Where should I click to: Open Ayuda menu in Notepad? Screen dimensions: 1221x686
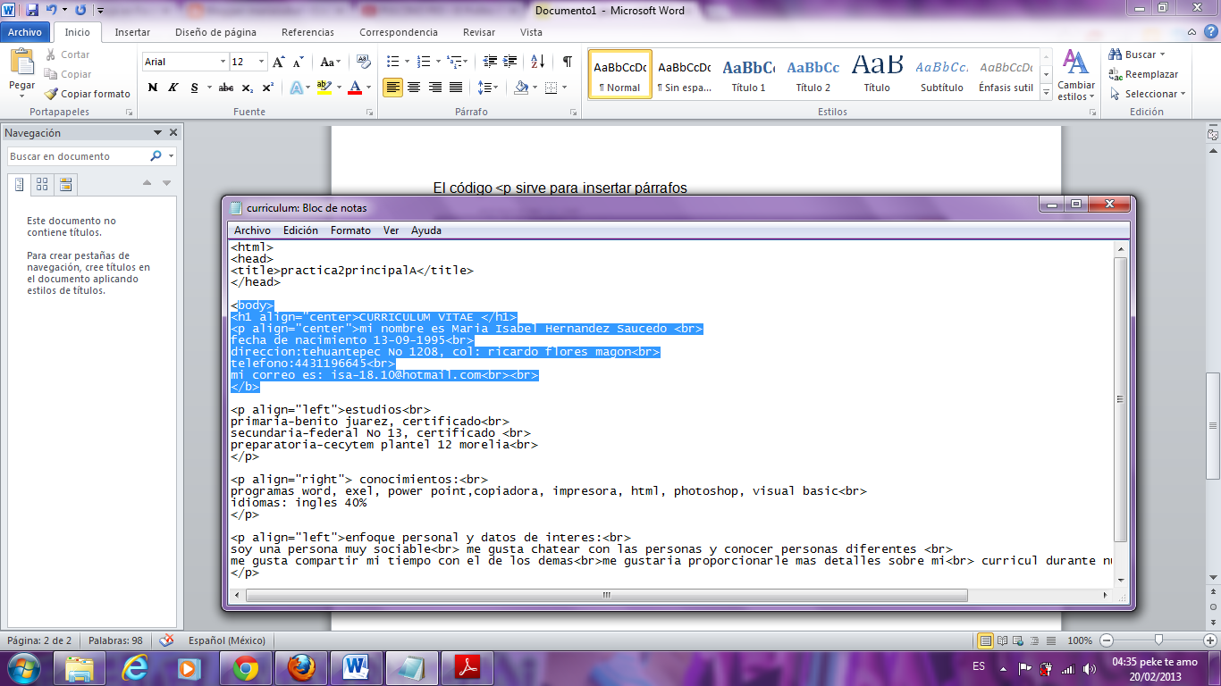coord(426,230)
